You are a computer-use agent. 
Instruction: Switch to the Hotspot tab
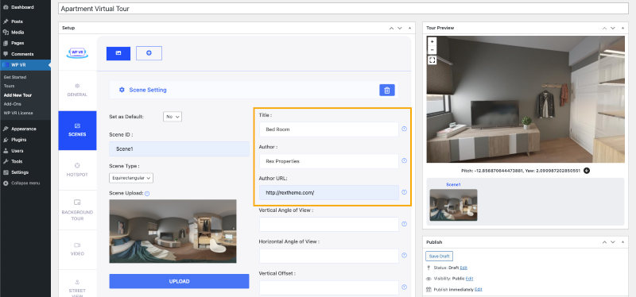tap(77, 170)
